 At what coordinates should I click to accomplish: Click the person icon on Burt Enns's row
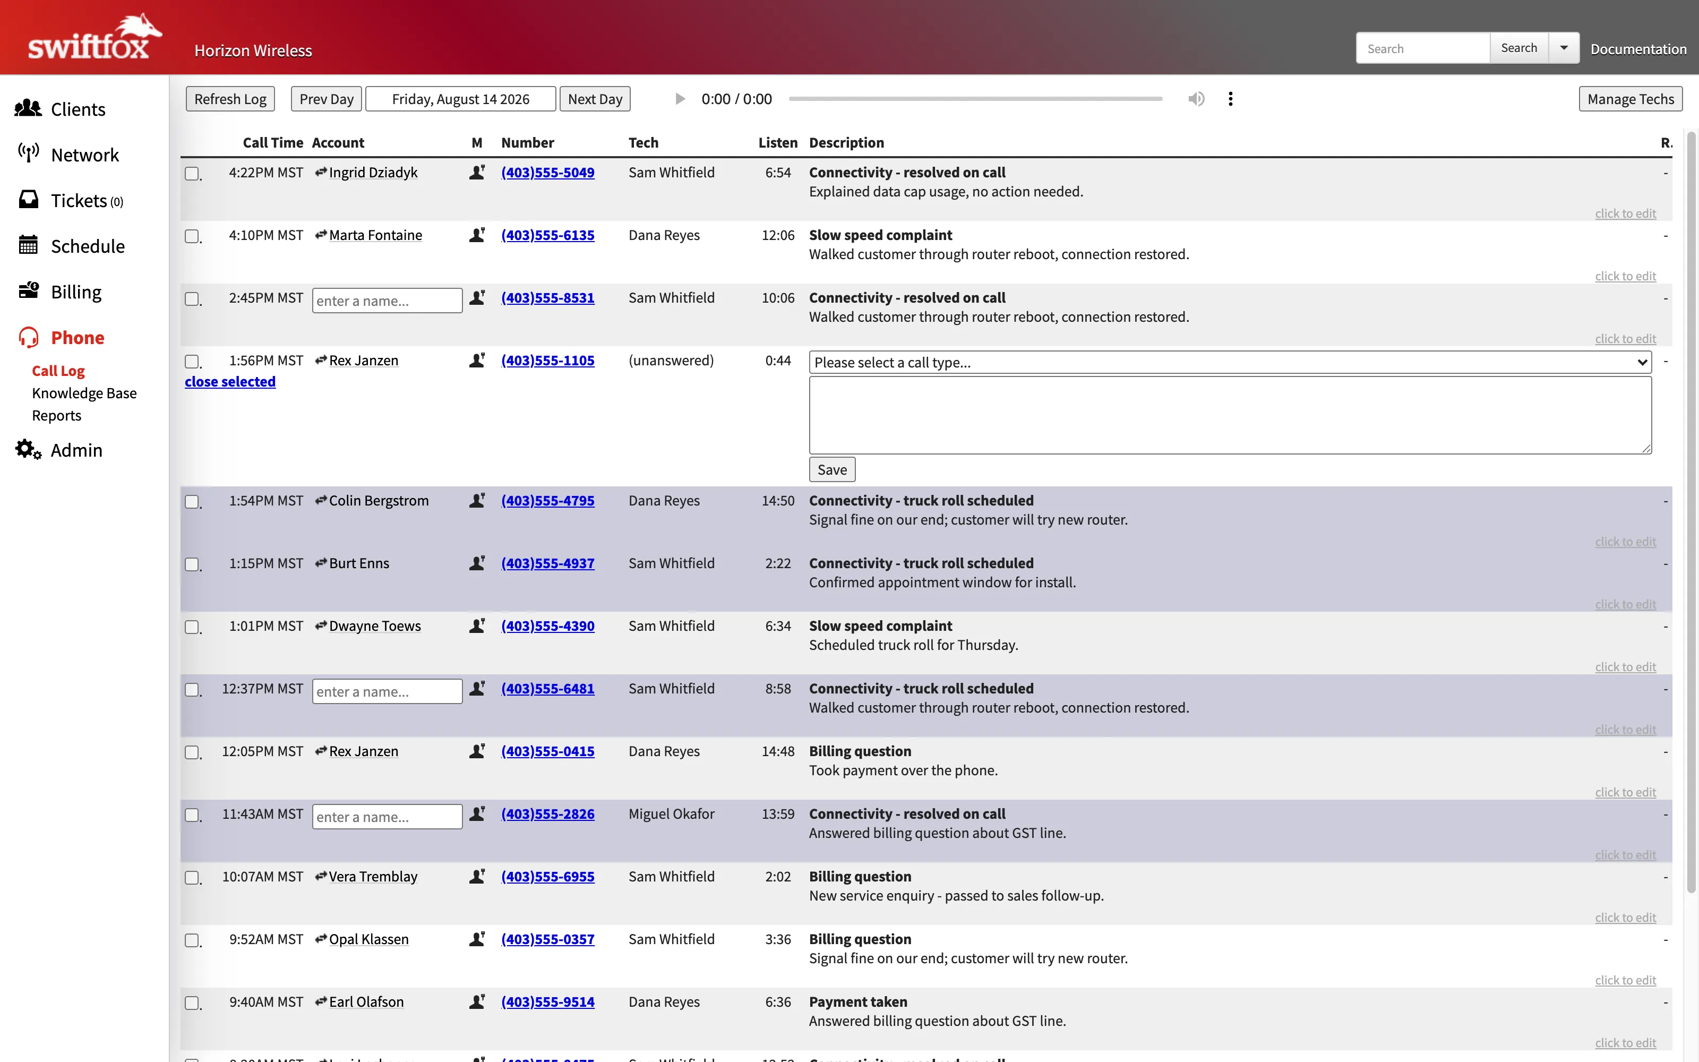pyautogui.click(x=477, y=563)
